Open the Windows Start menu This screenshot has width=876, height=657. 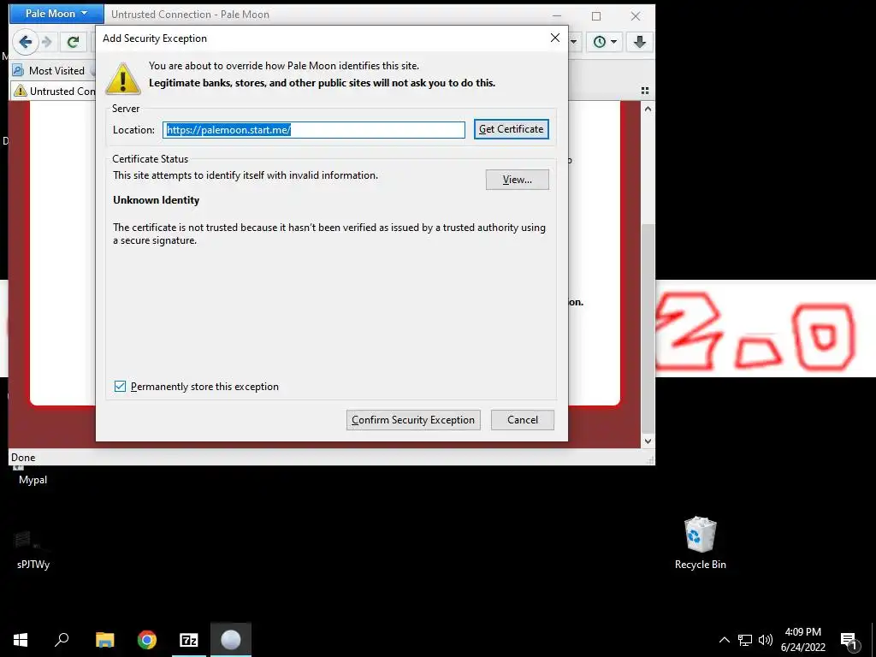coord(21,640)
